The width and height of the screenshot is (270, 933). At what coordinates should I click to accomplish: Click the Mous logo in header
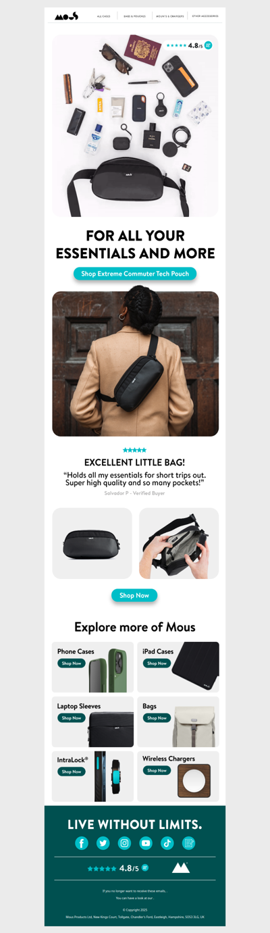click(x=66, y=16)
